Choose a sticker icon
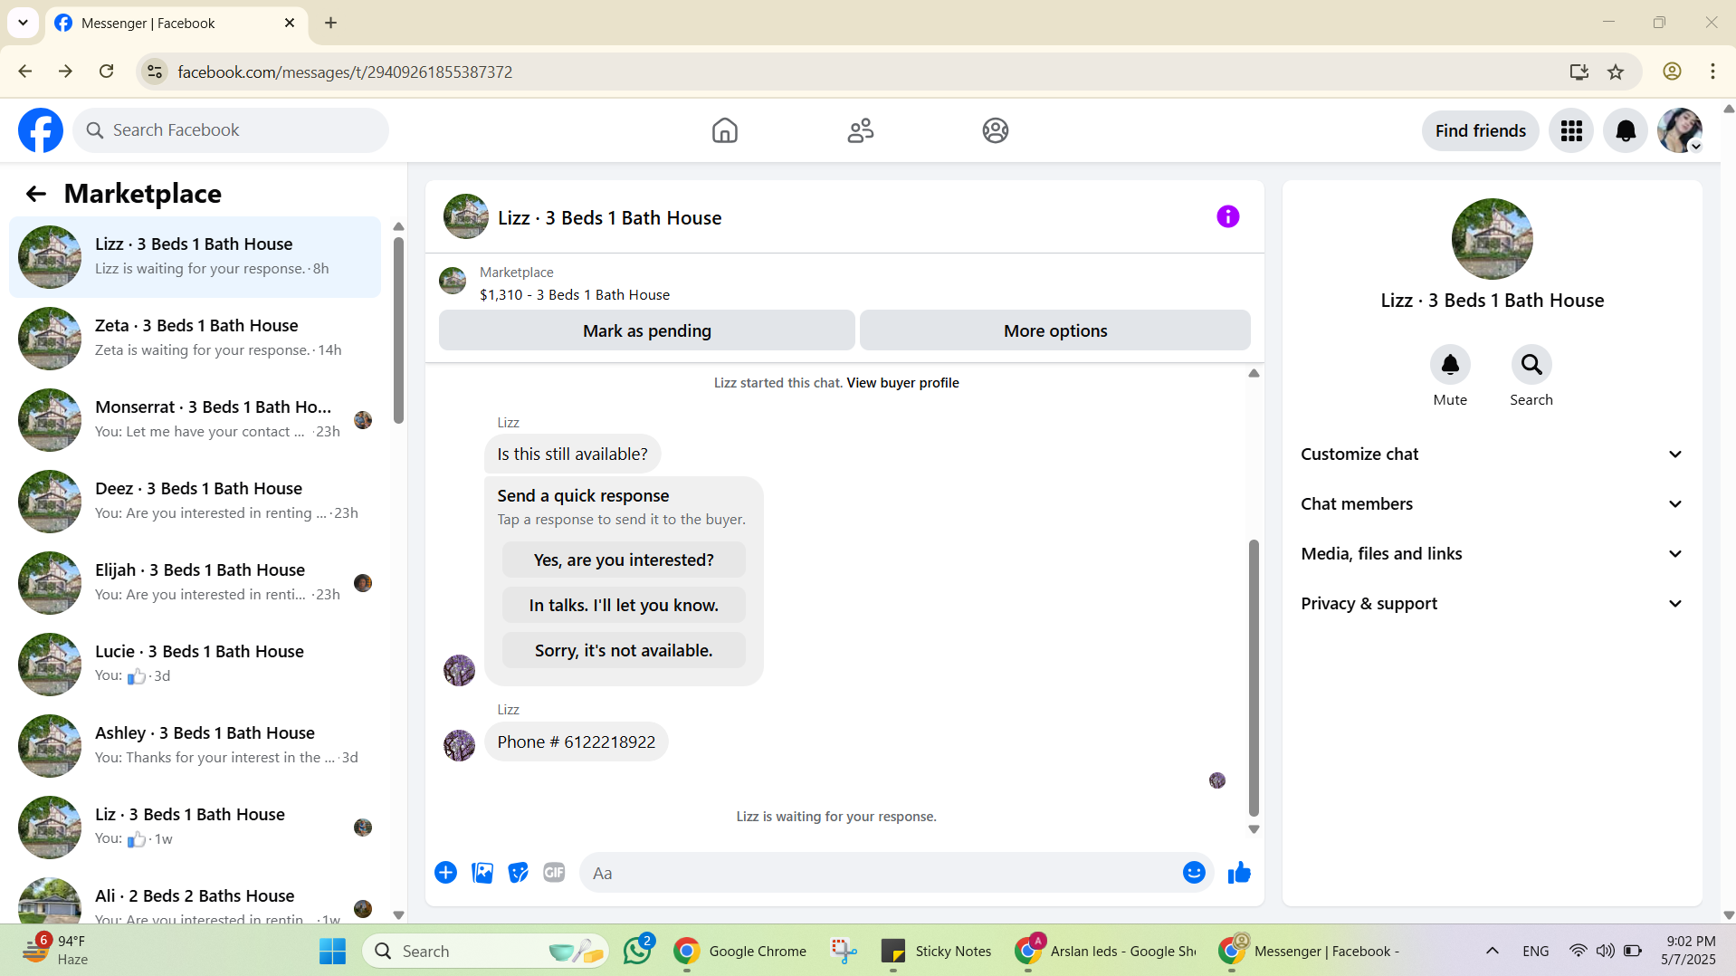Screen dimensions: 1736x976 [518, 872]
